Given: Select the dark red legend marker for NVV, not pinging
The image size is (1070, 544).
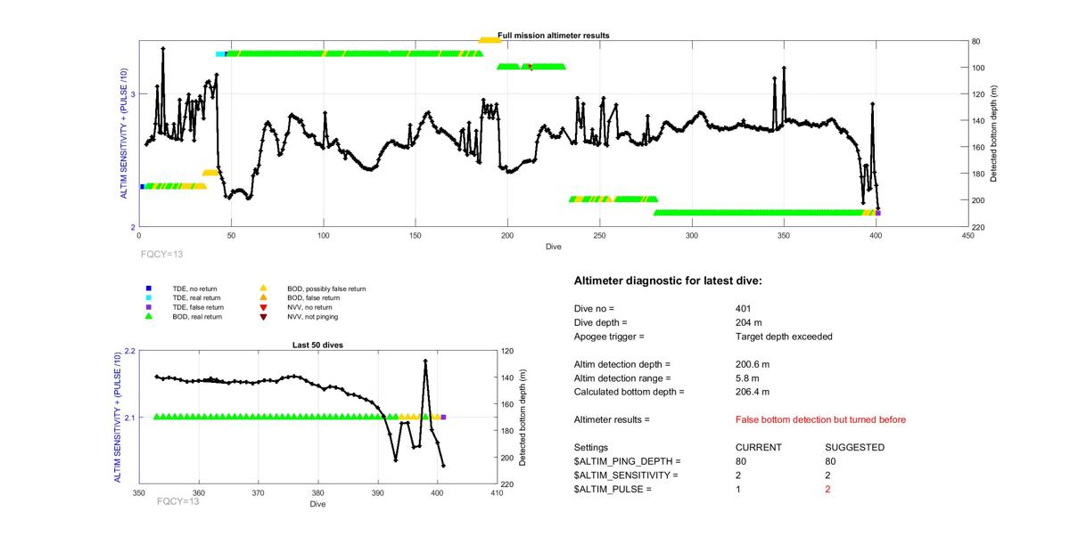Looking at the screenshot, I should coord(263,316).
